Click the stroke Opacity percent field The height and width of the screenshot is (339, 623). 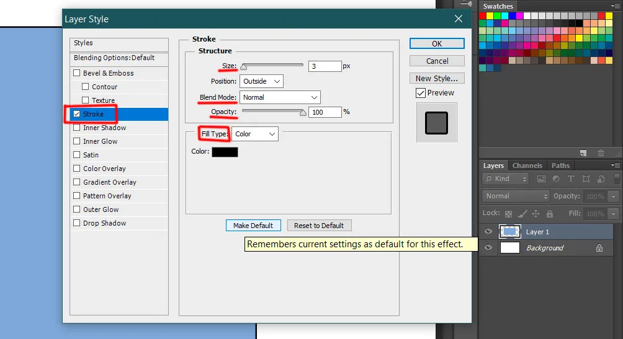[x=325, y=112]
